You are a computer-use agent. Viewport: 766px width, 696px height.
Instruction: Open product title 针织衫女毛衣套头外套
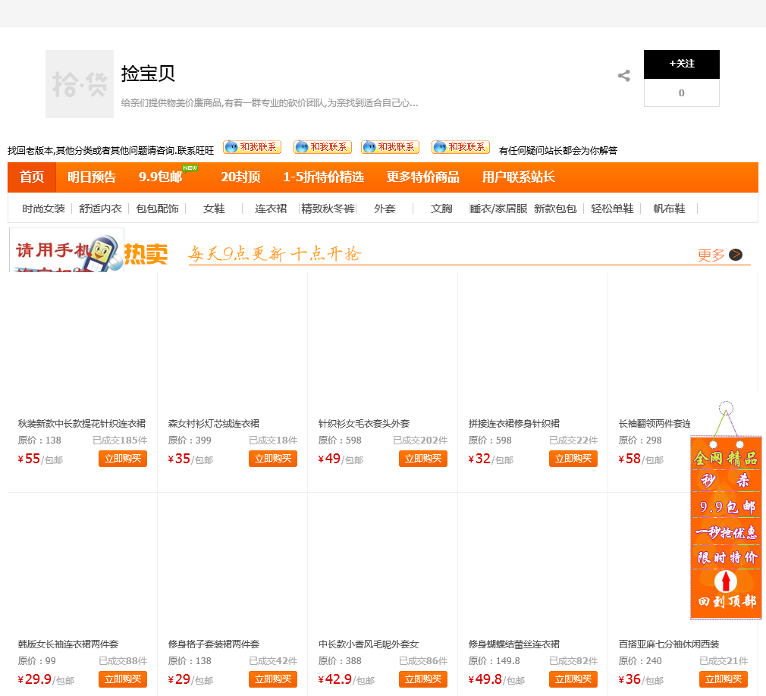coord(364,424)
